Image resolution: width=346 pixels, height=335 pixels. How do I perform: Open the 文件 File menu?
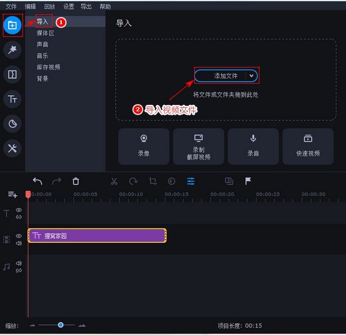11,6
